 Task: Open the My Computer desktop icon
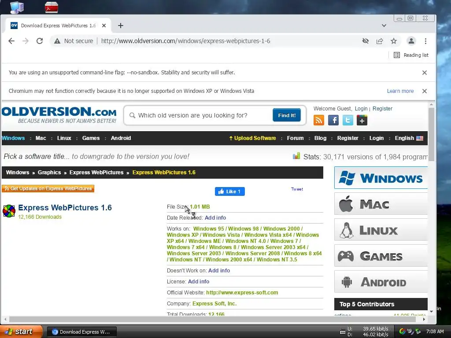coord(17,7)
